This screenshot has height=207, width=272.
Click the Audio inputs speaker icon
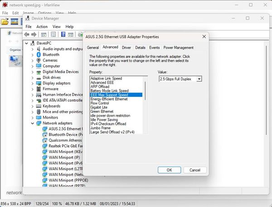tap(39, 49)
